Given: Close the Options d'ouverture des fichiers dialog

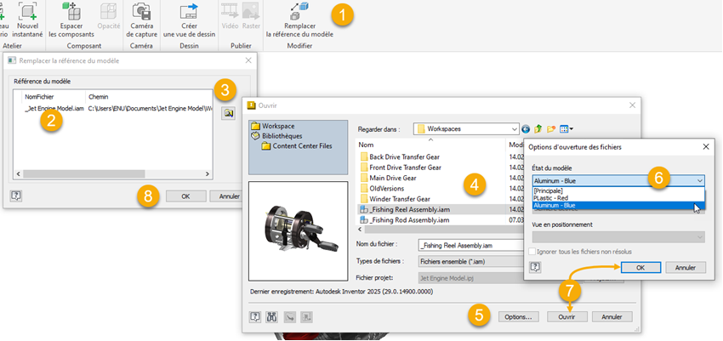Looking at the screenshot, I should coord(705,147).
